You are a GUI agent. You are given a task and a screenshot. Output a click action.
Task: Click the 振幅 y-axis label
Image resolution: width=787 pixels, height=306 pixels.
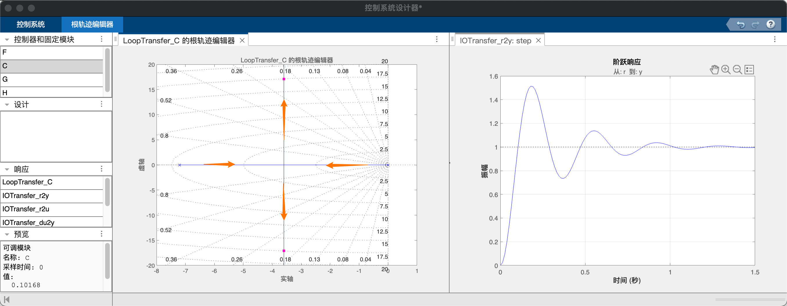484,171
